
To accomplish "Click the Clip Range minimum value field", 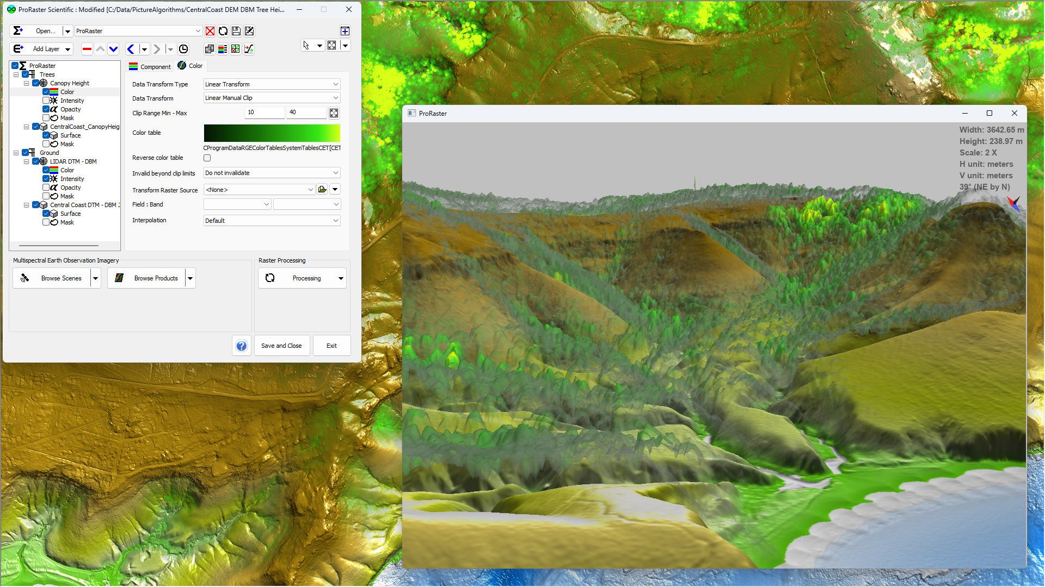I will tap(264, 112).
